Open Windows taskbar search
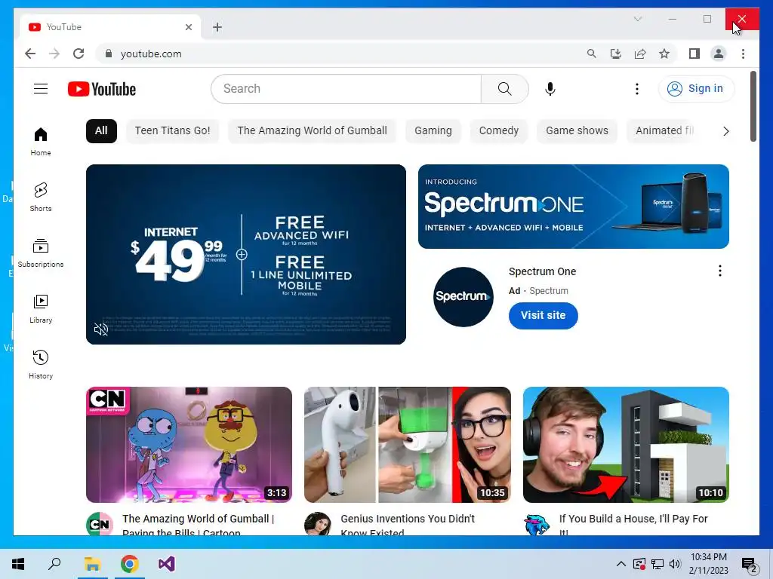This screenshot has height=579, width=773. (54, 564)
